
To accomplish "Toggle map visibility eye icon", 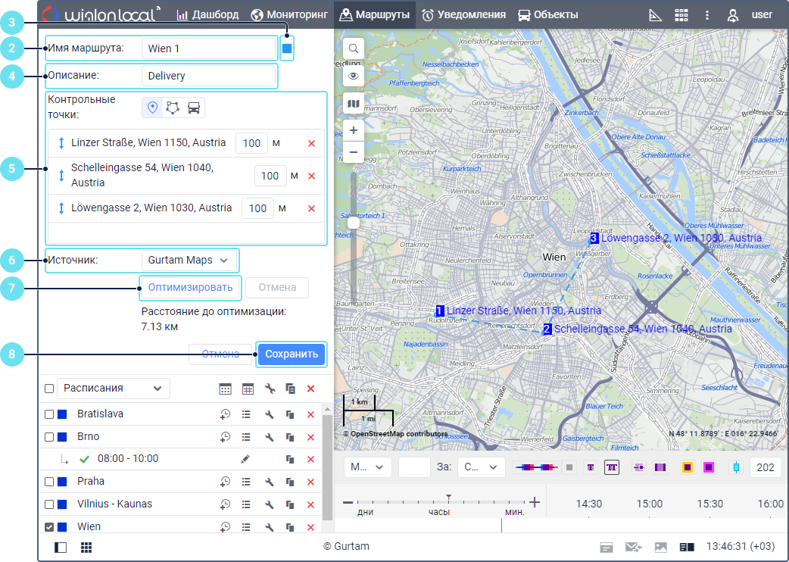I will point(354,76).
